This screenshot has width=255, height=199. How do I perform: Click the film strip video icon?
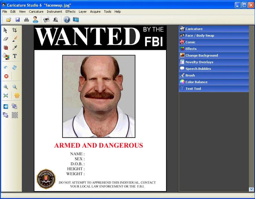76,20
